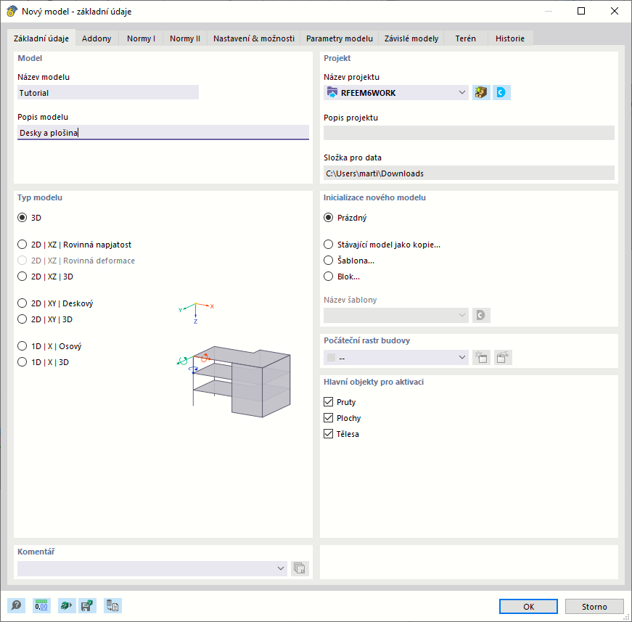Open Terén tab
The image size is (632, 622).
[x=466, y=38]
